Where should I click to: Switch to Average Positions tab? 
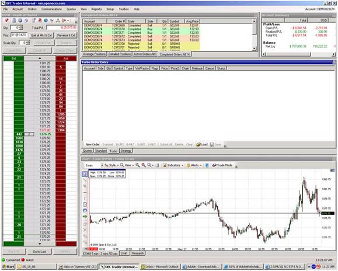[94, 54]
